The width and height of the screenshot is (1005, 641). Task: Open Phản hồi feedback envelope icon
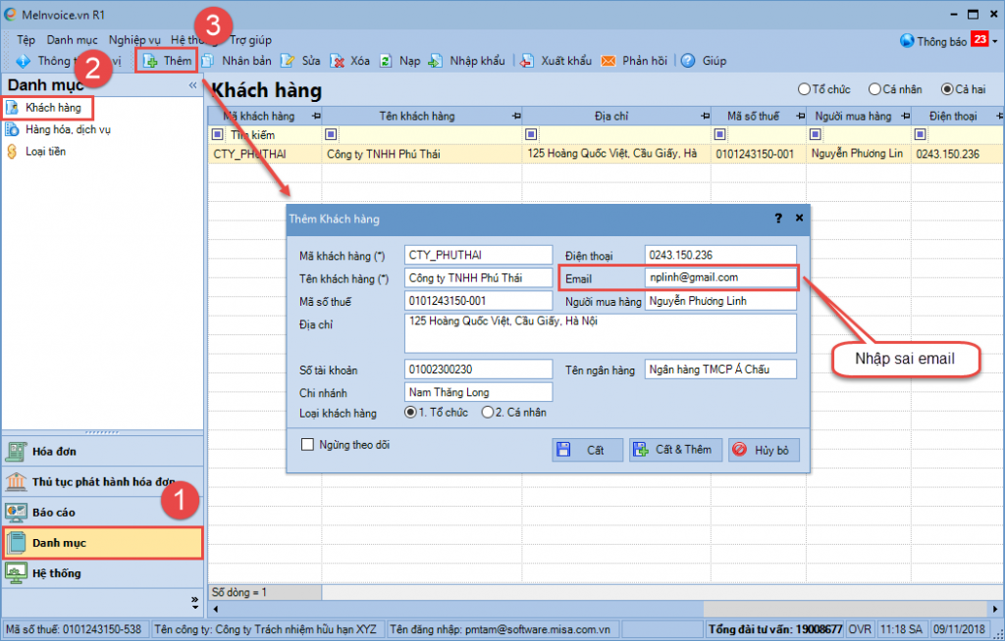pos(608,61)
